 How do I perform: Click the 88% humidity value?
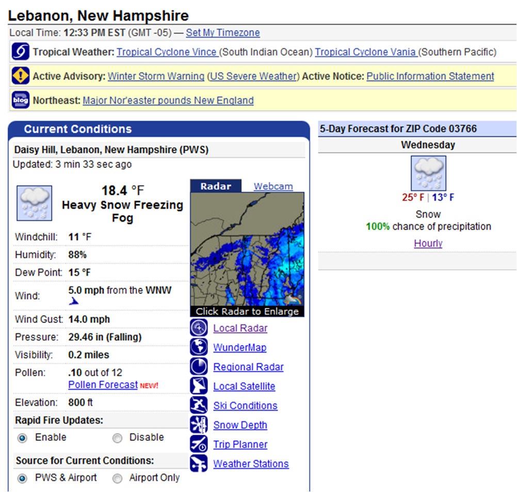[x=77, y=255]
